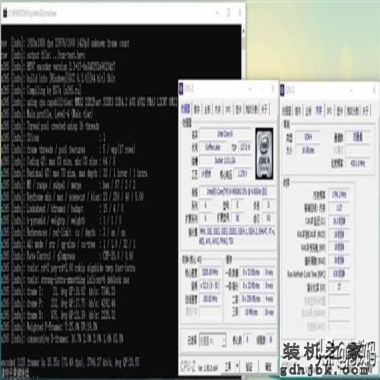Select 处理器 tab in CPU-Z processor window
The width and height of the screenshot is (380, 380).
click(x=185, y=109)
